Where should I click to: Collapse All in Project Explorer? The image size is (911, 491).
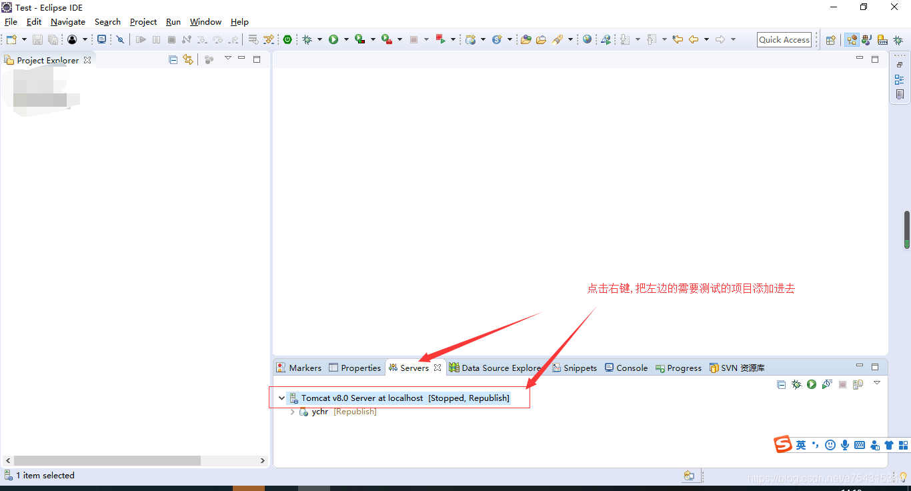[173, 59]
